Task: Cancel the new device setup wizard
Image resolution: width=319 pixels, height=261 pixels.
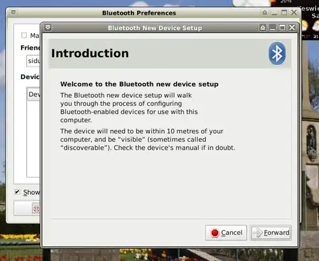Action: point(226,233)
